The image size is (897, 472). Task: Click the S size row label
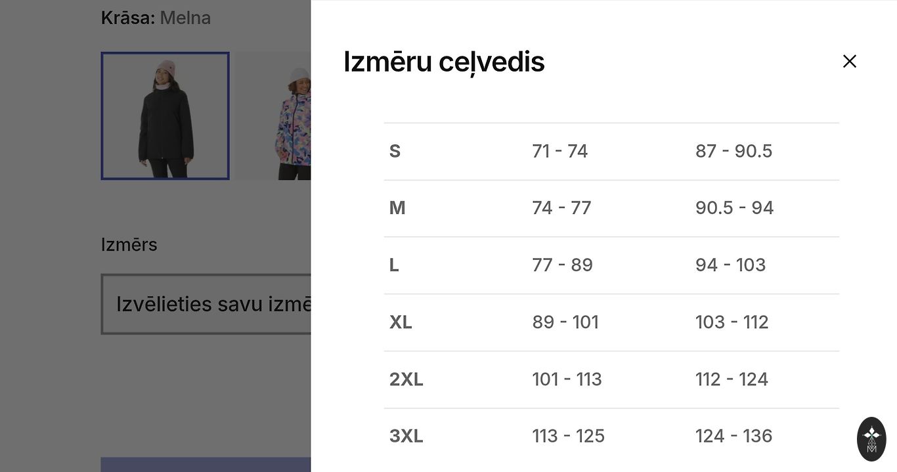pyautogui.click(x=395, y=151)
